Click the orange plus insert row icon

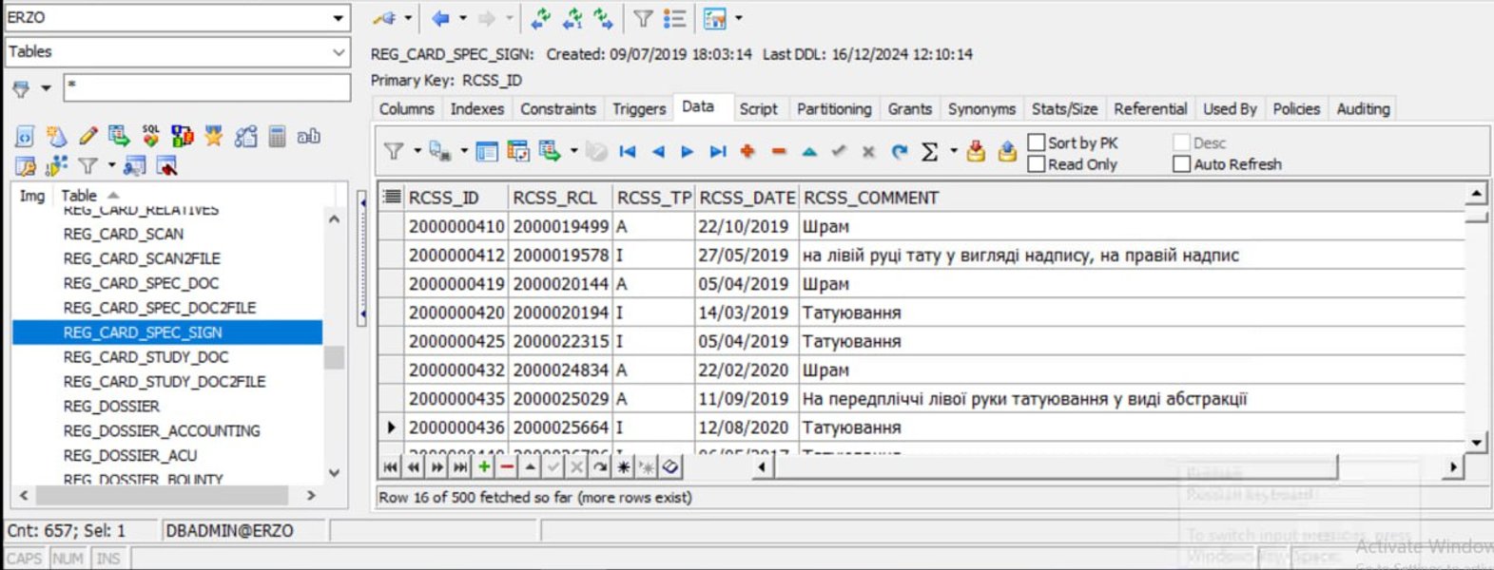click(747, 152)
